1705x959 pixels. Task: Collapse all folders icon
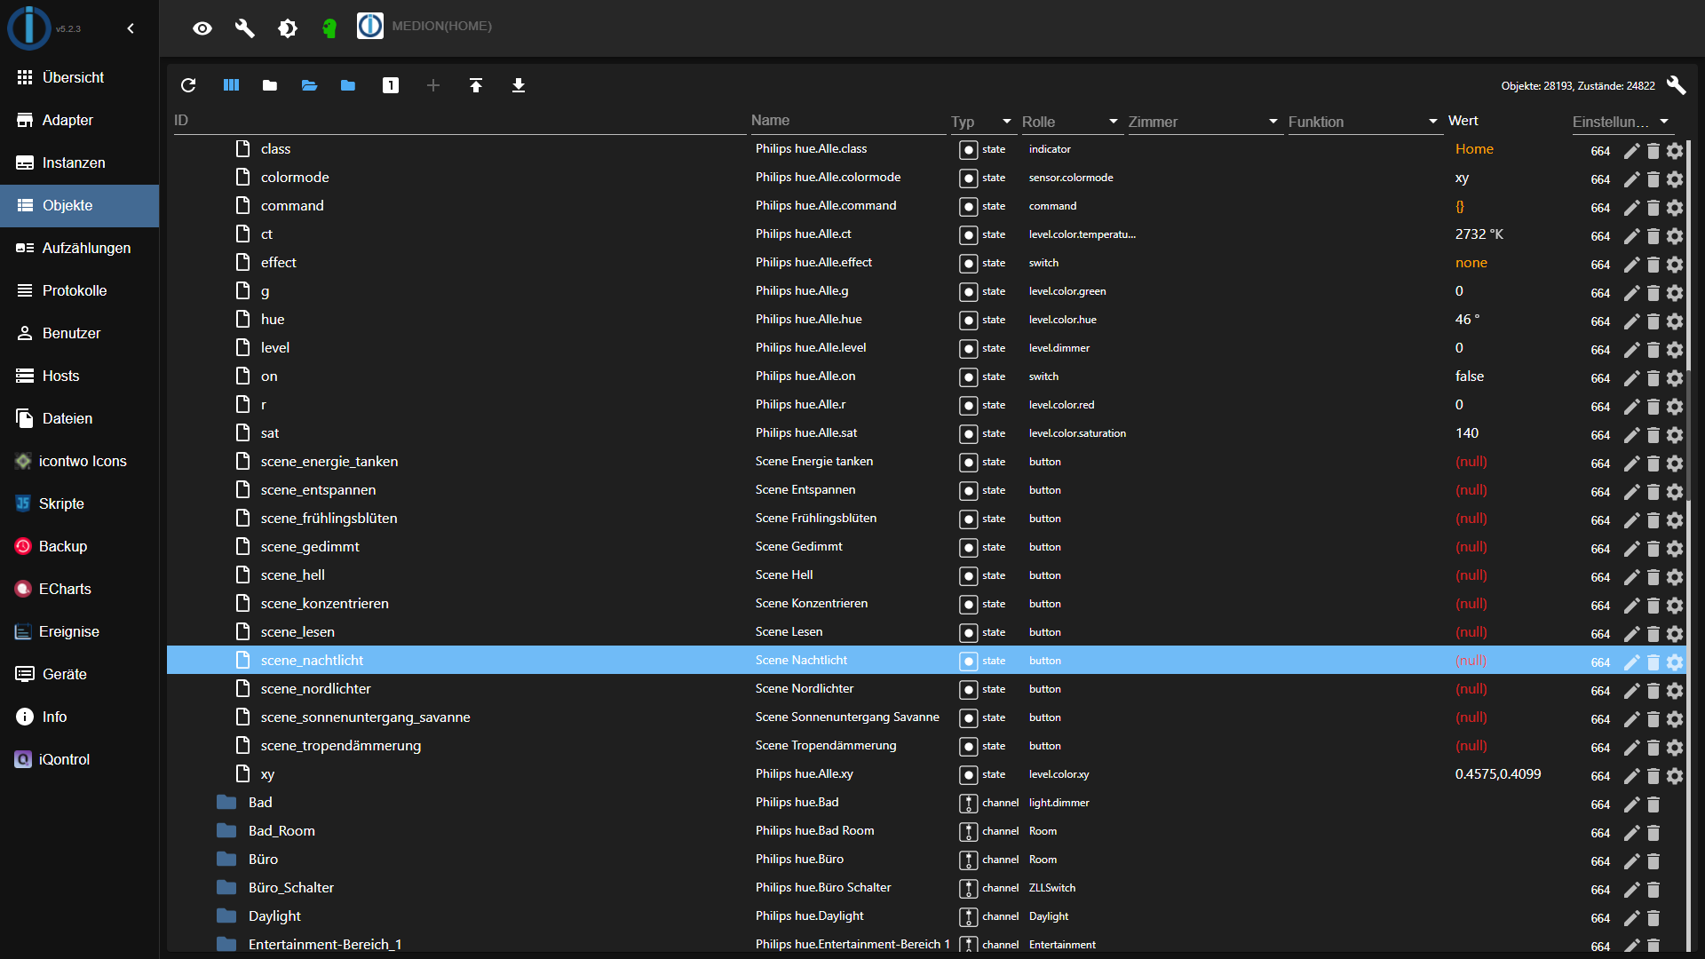pos(270,85)
